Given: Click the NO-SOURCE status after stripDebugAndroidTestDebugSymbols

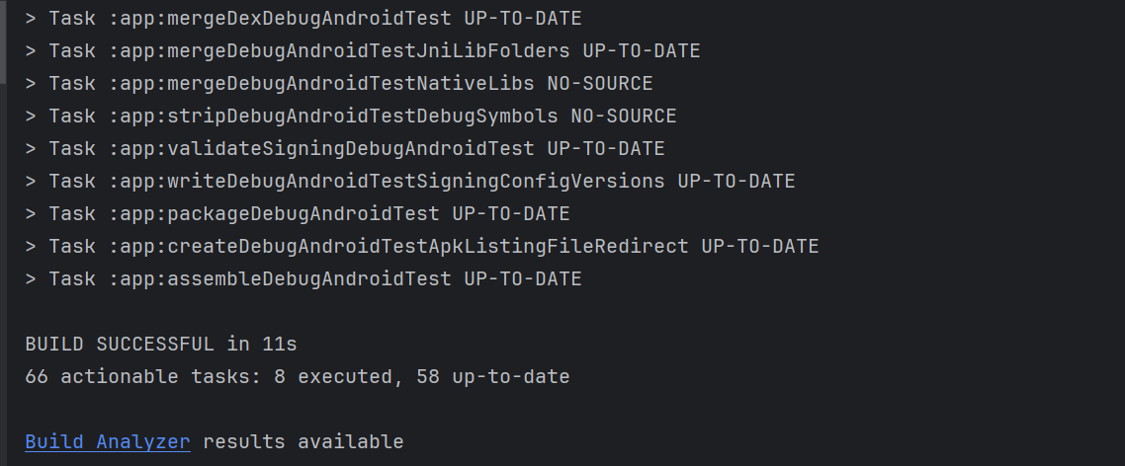Looking at the screenshot, I should point(624,116).
